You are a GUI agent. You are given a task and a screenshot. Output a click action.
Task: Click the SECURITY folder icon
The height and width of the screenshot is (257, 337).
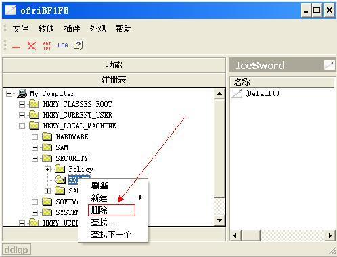pos(47,158)
